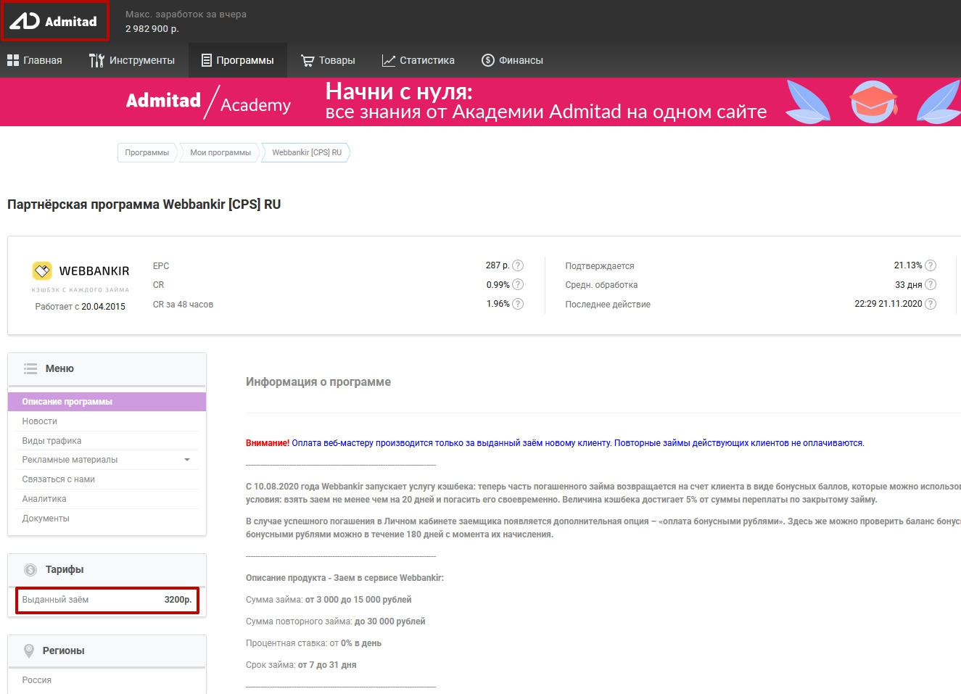Go to the Программы breadcrumb
This screenshot has width=961, height=694.
coord(147,152)
